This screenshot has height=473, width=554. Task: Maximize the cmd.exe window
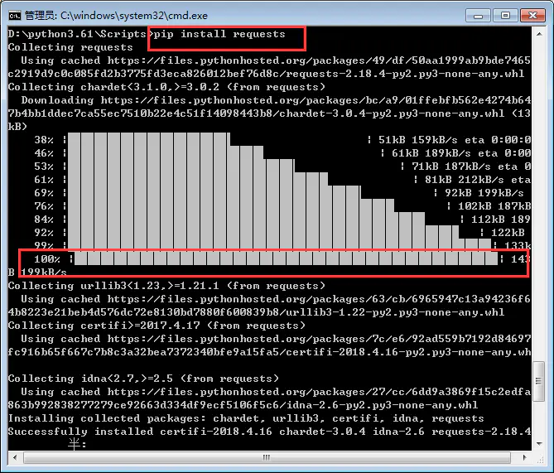506,16
